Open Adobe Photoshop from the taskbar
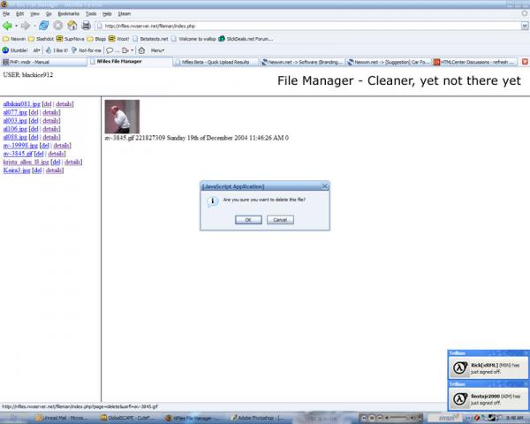 [257, 418]
